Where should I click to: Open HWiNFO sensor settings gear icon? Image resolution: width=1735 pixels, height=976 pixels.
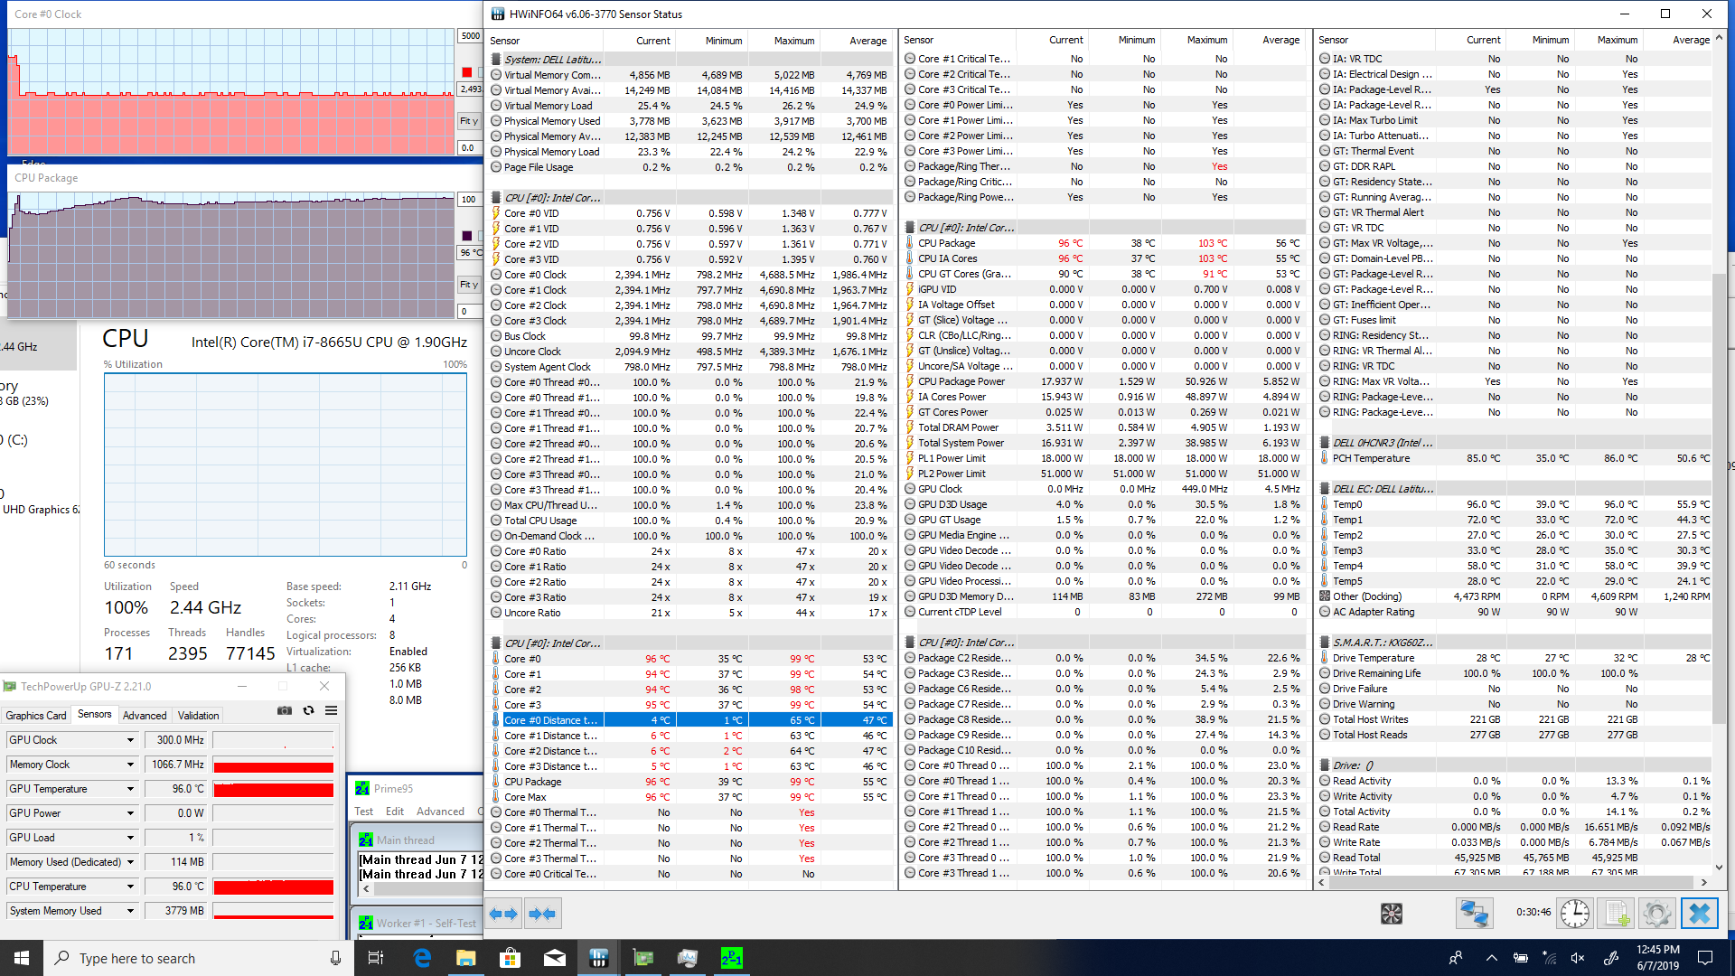click(1657, 914)
